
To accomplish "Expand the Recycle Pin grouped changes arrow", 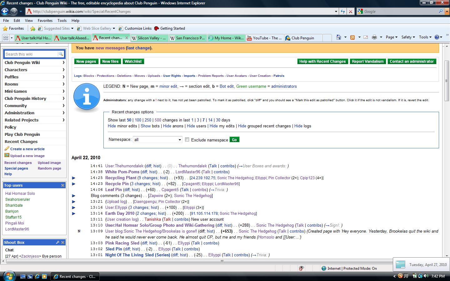I will coord(74,184).
